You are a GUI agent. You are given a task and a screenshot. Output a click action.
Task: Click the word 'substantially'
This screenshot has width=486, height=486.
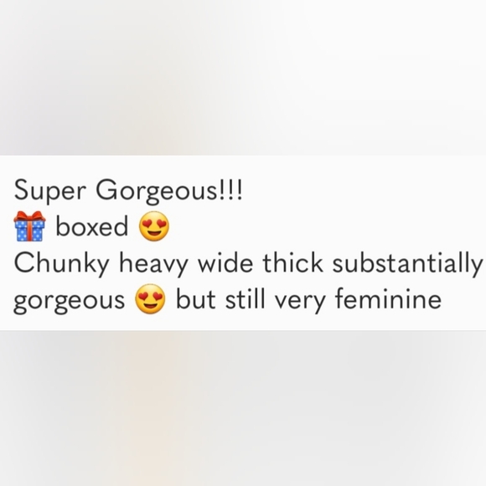[408, 264]
